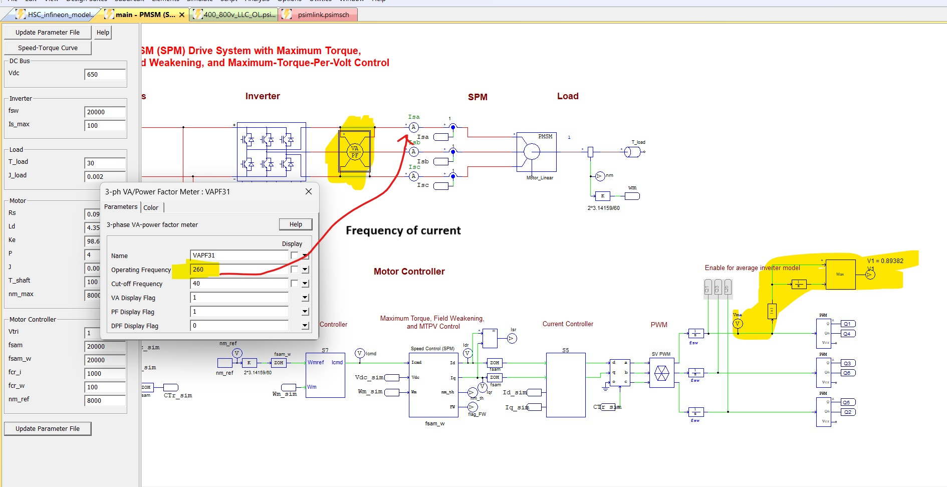Select the Vma voltage probe
This screenshot has width=947, height=487.
tap(738, 324)
